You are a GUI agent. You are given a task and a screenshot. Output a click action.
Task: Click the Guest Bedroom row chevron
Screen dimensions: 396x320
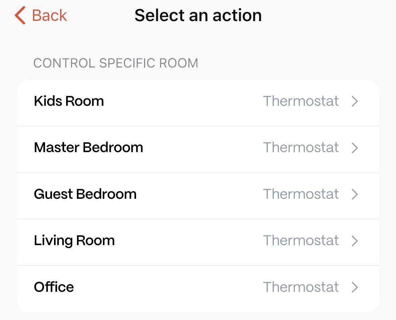tap(355, 194)
